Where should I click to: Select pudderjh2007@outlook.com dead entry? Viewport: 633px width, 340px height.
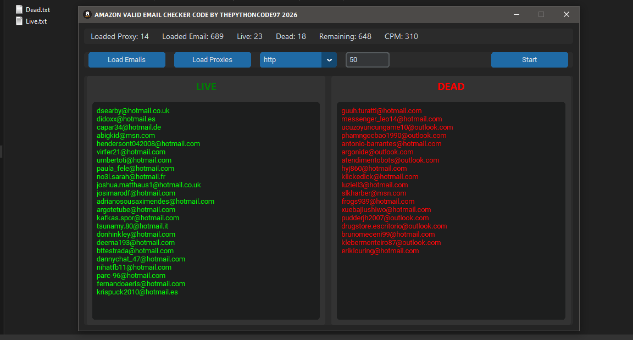pos(385,218)
